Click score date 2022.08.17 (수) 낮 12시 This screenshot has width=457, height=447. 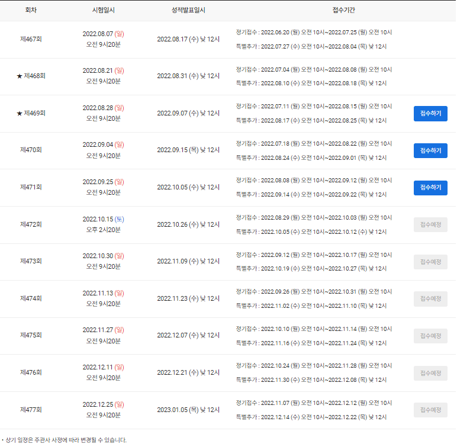188,39
